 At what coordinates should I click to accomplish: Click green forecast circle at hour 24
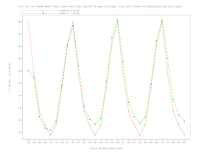(x=73, y=26)
